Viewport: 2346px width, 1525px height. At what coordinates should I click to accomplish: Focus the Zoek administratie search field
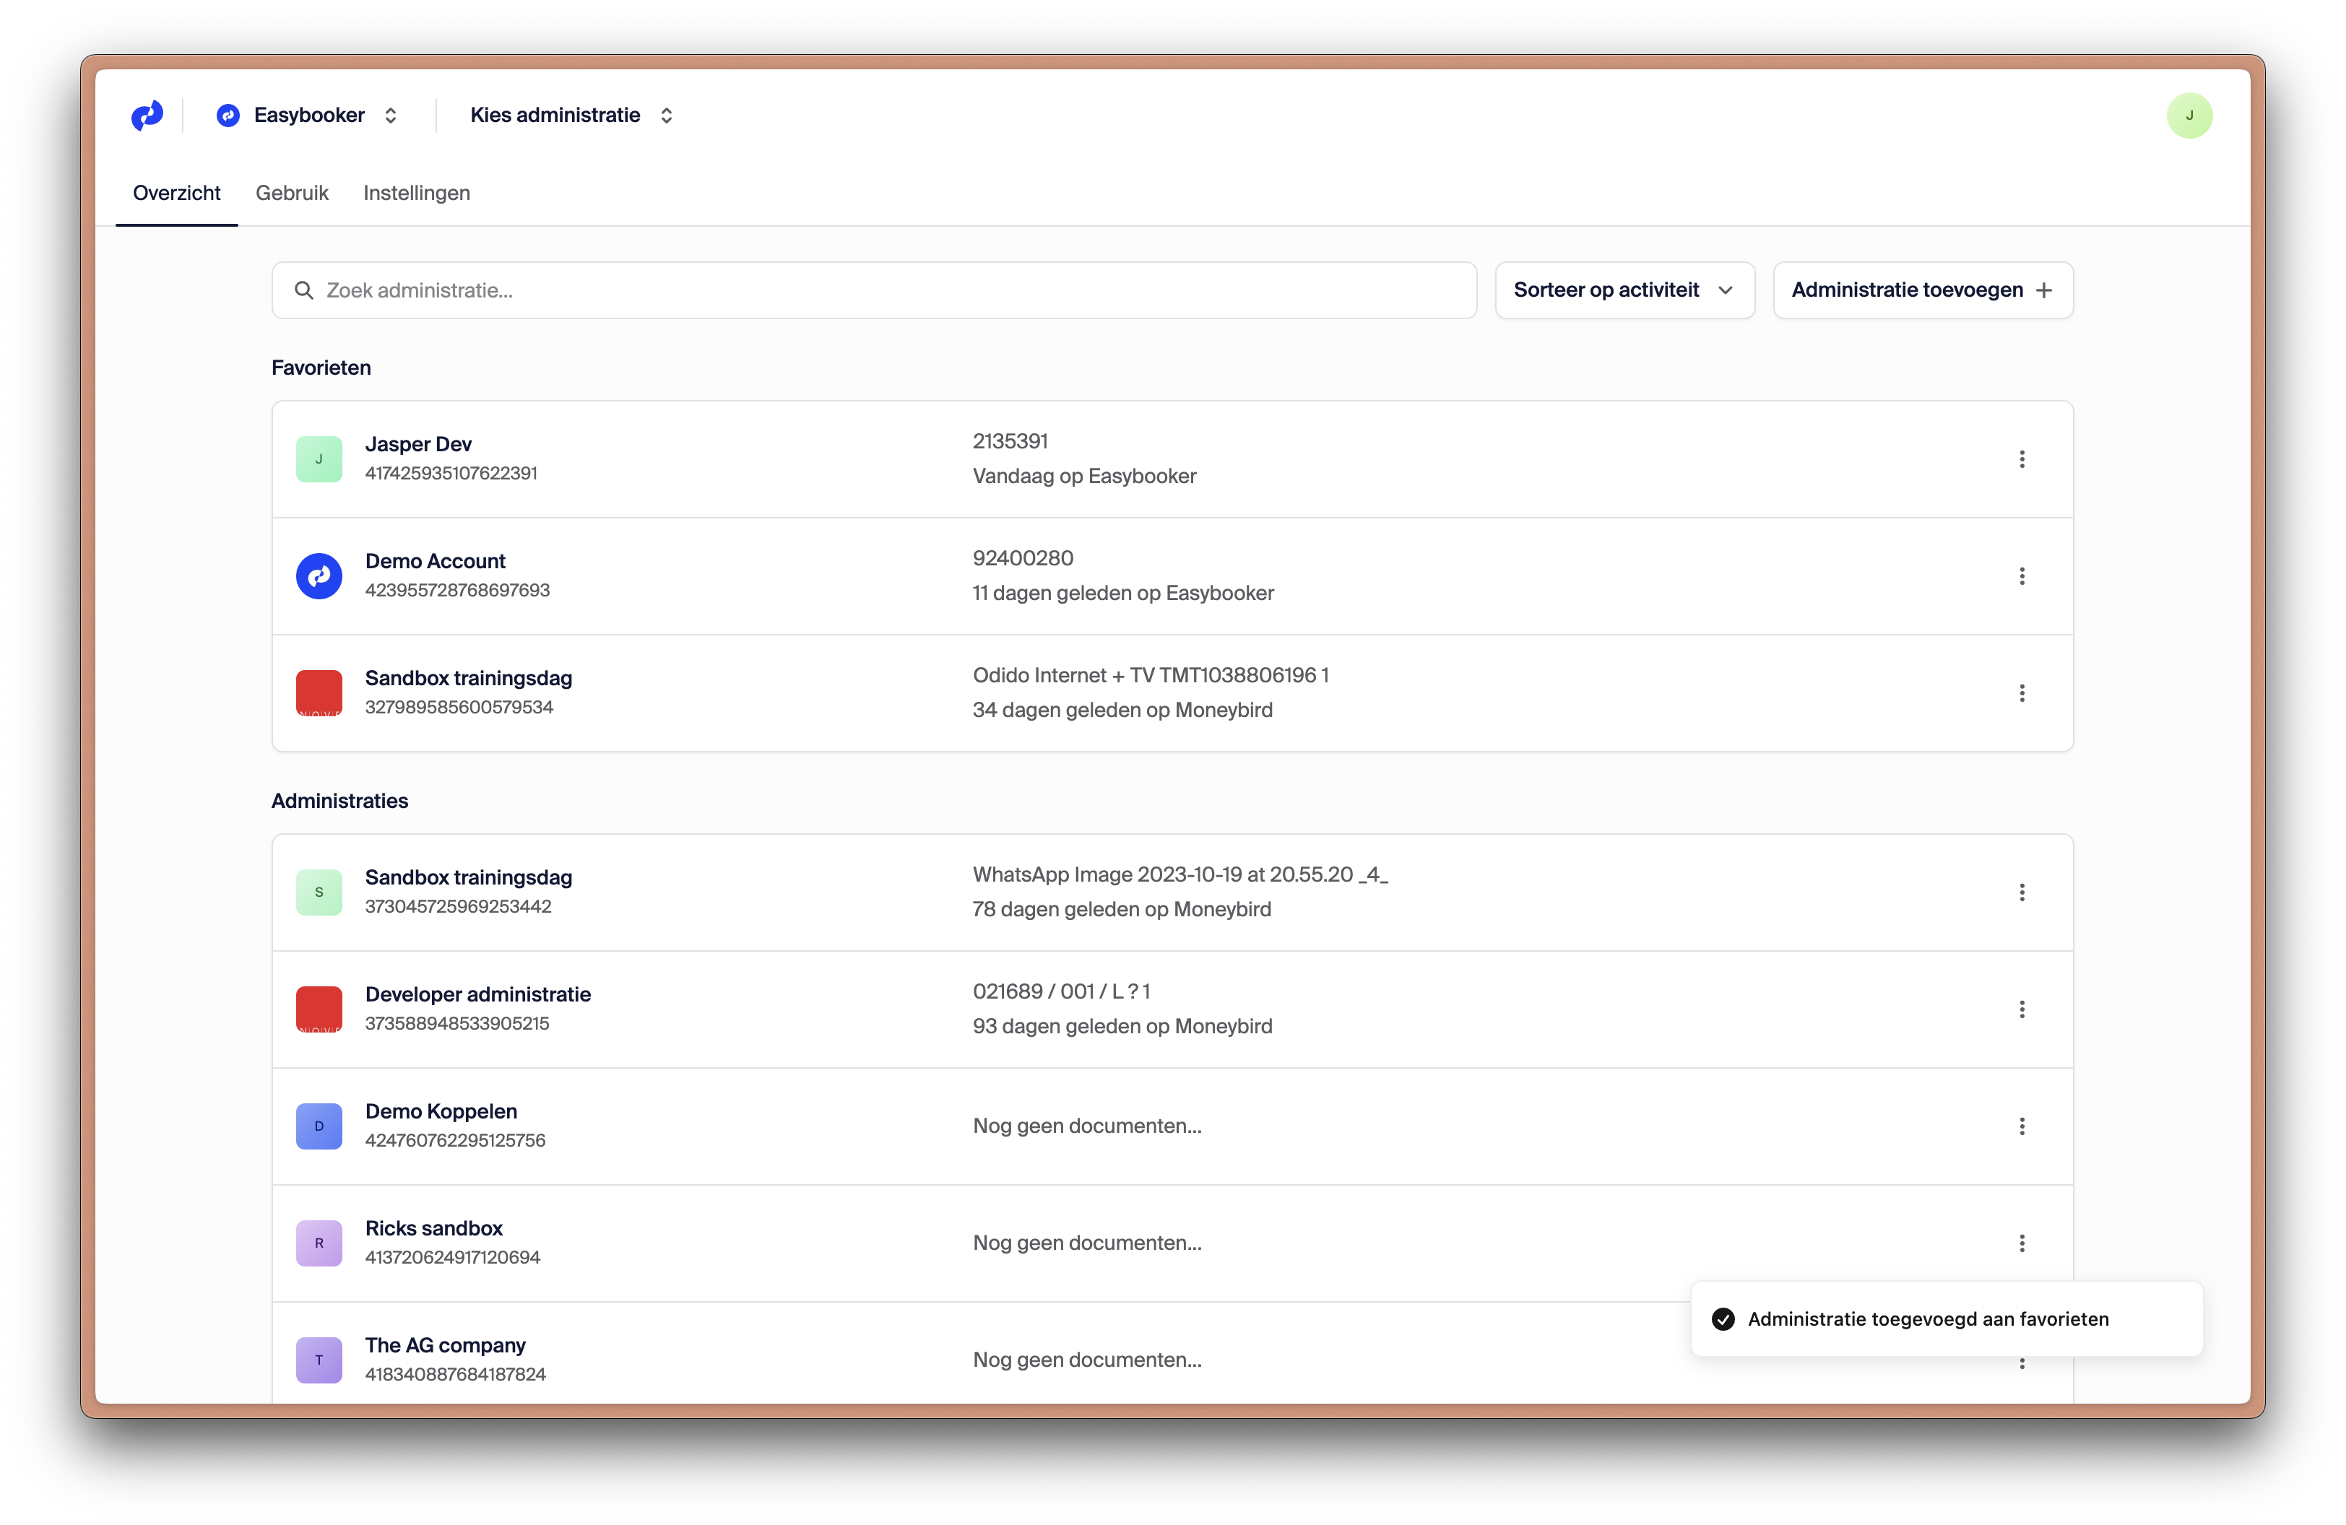coord(887,290)
